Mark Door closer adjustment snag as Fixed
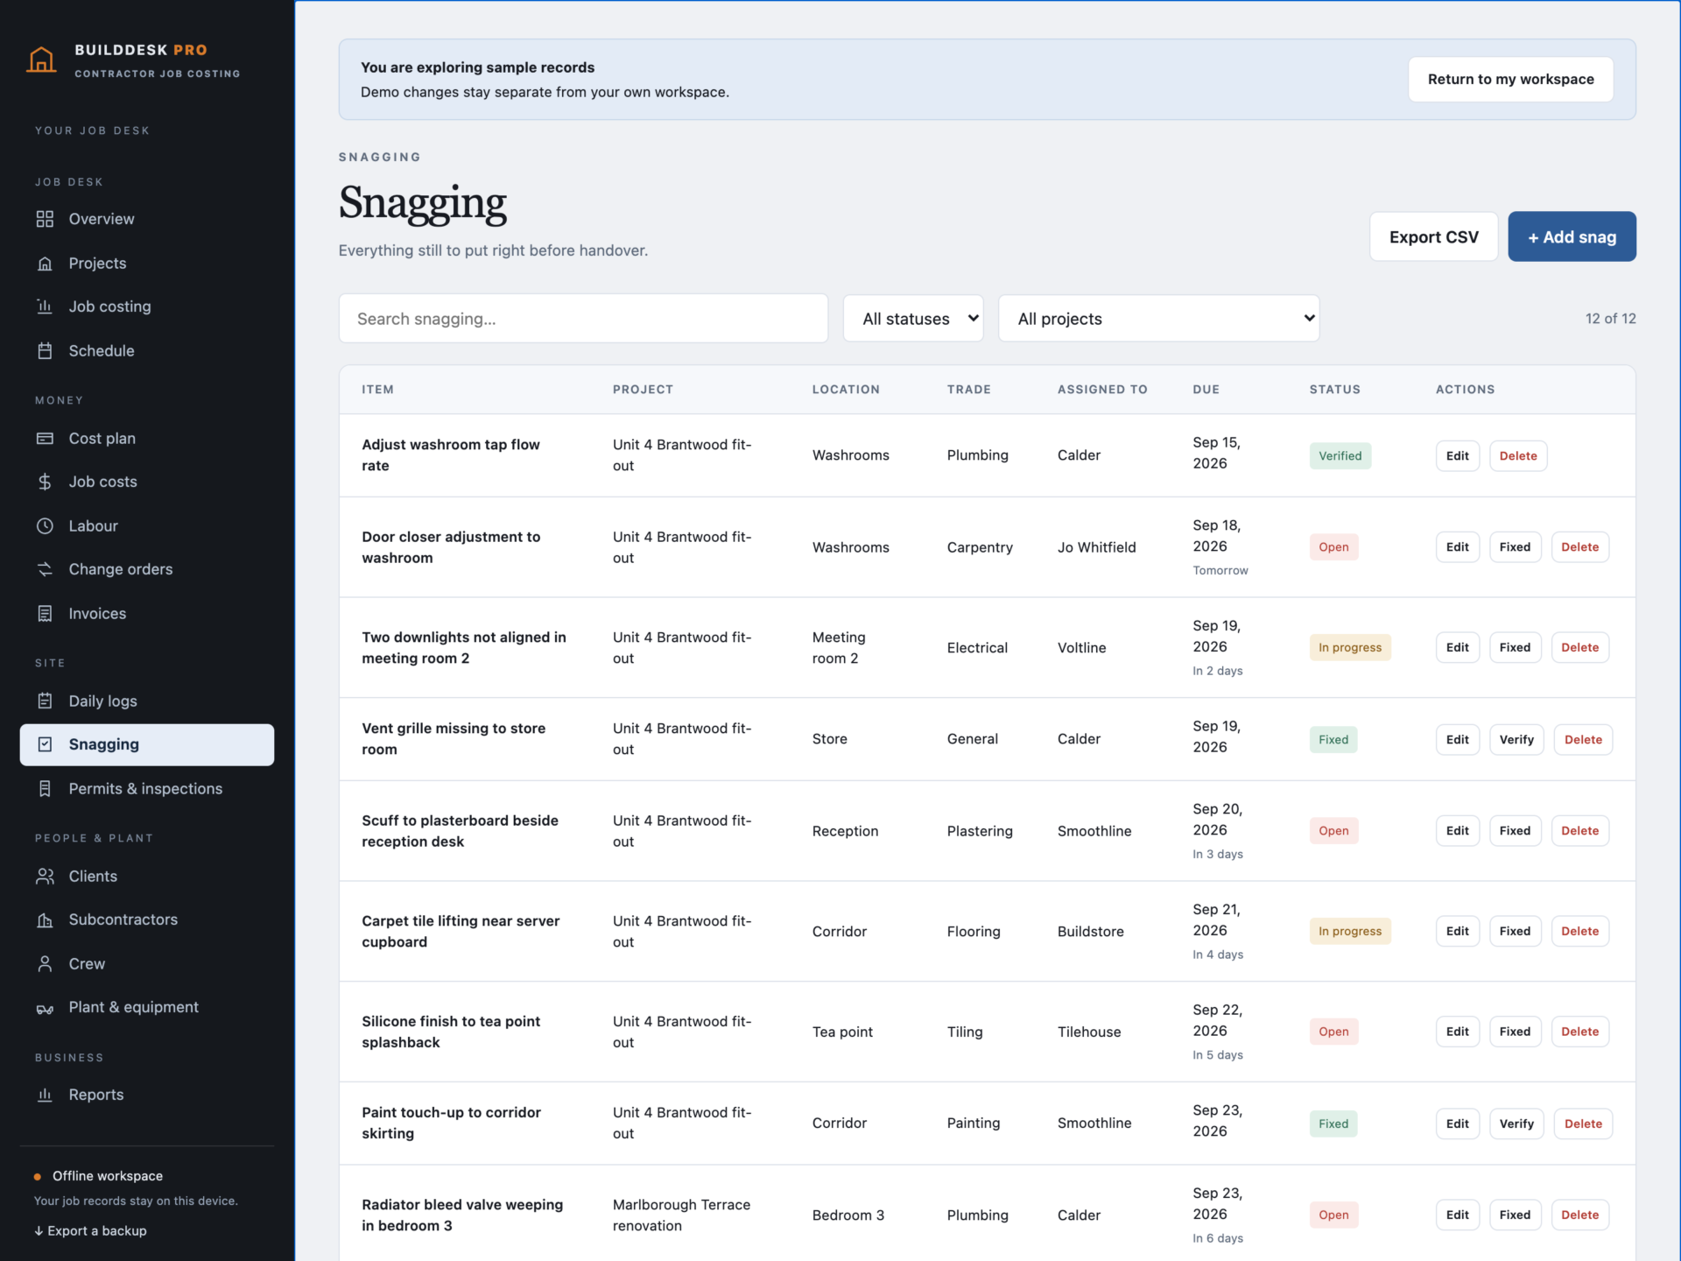 click(1515, 547)
